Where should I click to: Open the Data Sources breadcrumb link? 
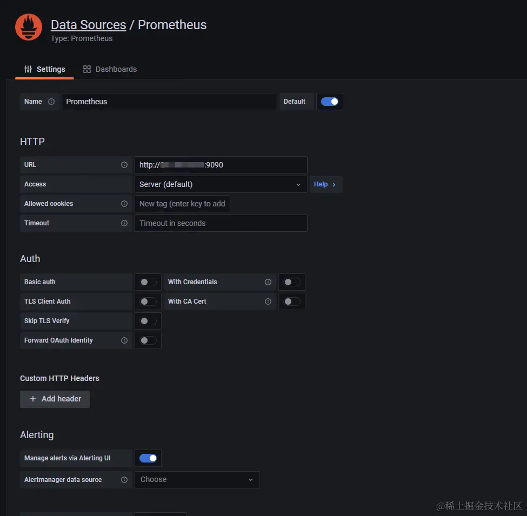[x=88, y=25]
